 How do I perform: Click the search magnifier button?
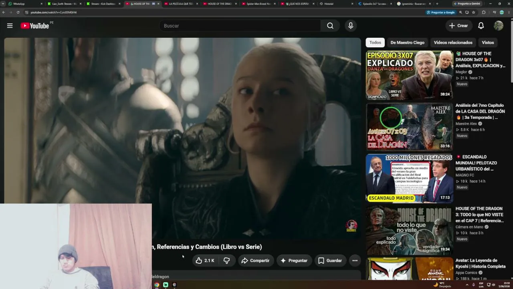click(x=330, y=26)
